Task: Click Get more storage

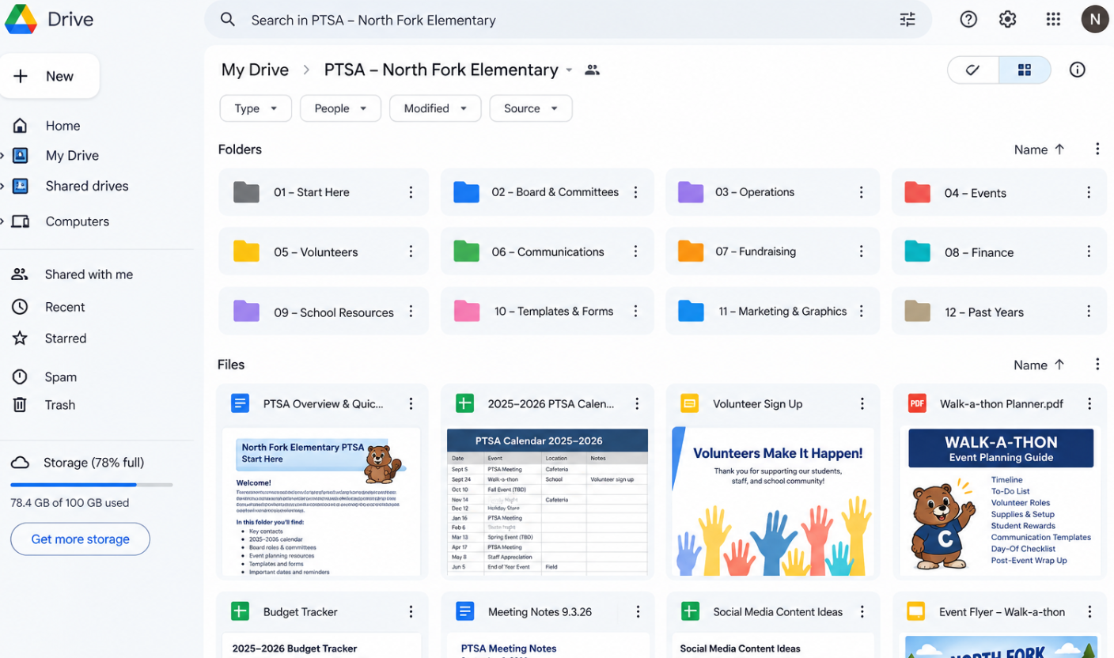Action: [80, 539]
